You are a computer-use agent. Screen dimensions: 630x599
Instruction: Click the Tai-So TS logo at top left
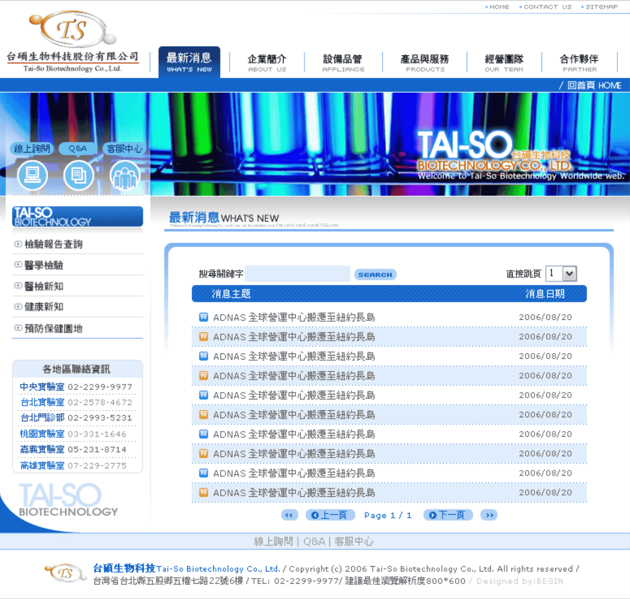tap(73, 42)
